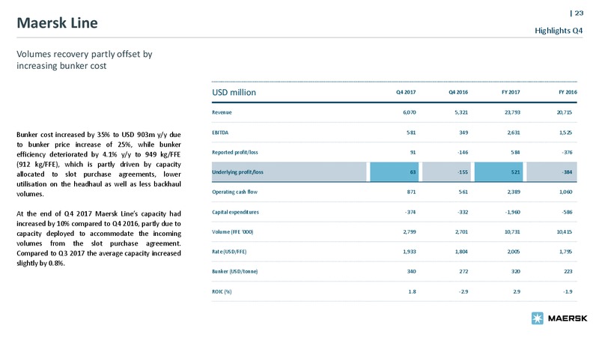Select the 'Bunker (USD/tonne)' row label
599x337 pixels.
click(x=235, y=272)
